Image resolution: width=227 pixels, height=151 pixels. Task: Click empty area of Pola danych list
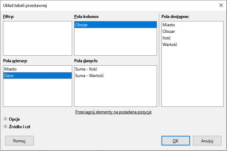coord(115,93)
